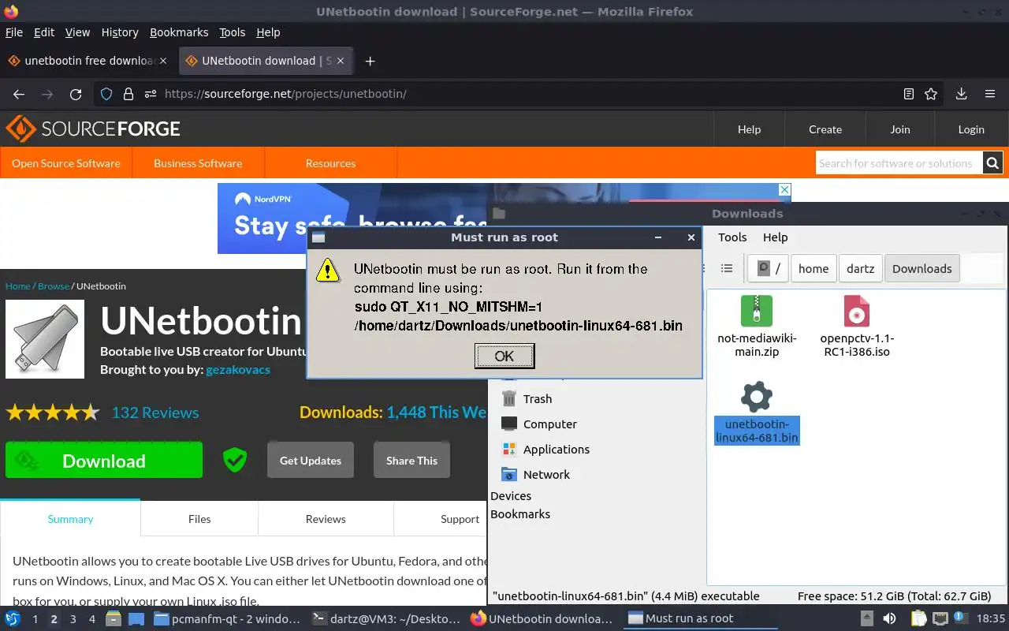Open Firefox hamburger application menu
The height and width of the screenshot is (631, 1009).
(x=990, y=94)
